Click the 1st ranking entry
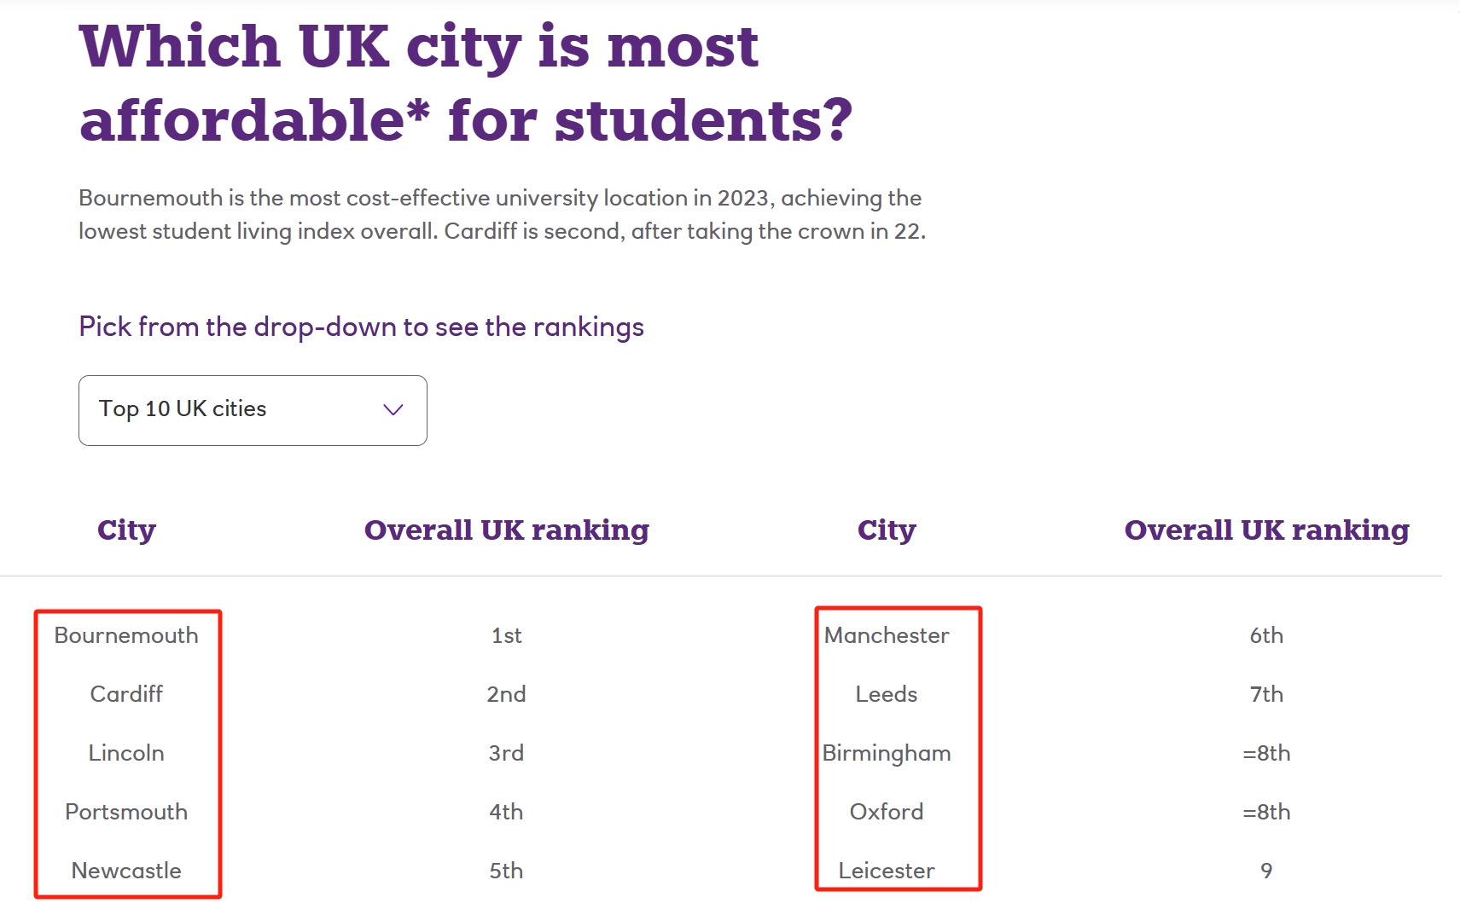Image resolution: width=1460 pixels, height=909 pixels. point(506,634)
